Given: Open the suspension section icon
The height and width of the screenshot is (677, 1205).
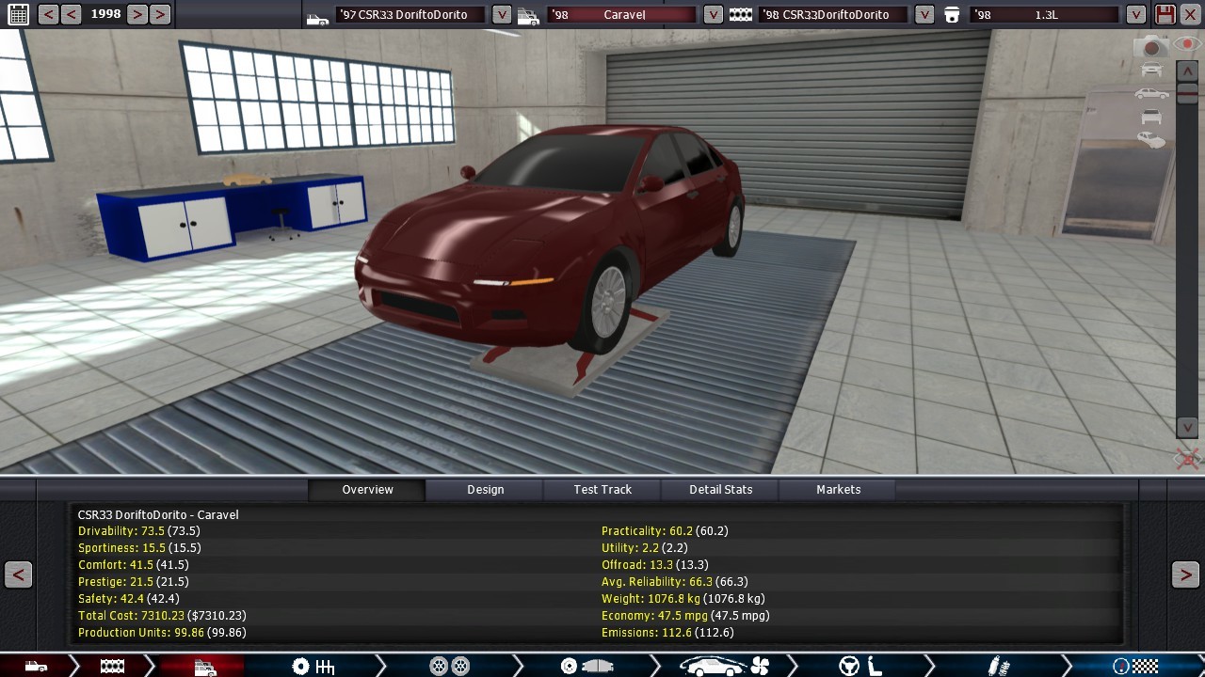Looking at the screenshot, I should click(x=998, y=667).
